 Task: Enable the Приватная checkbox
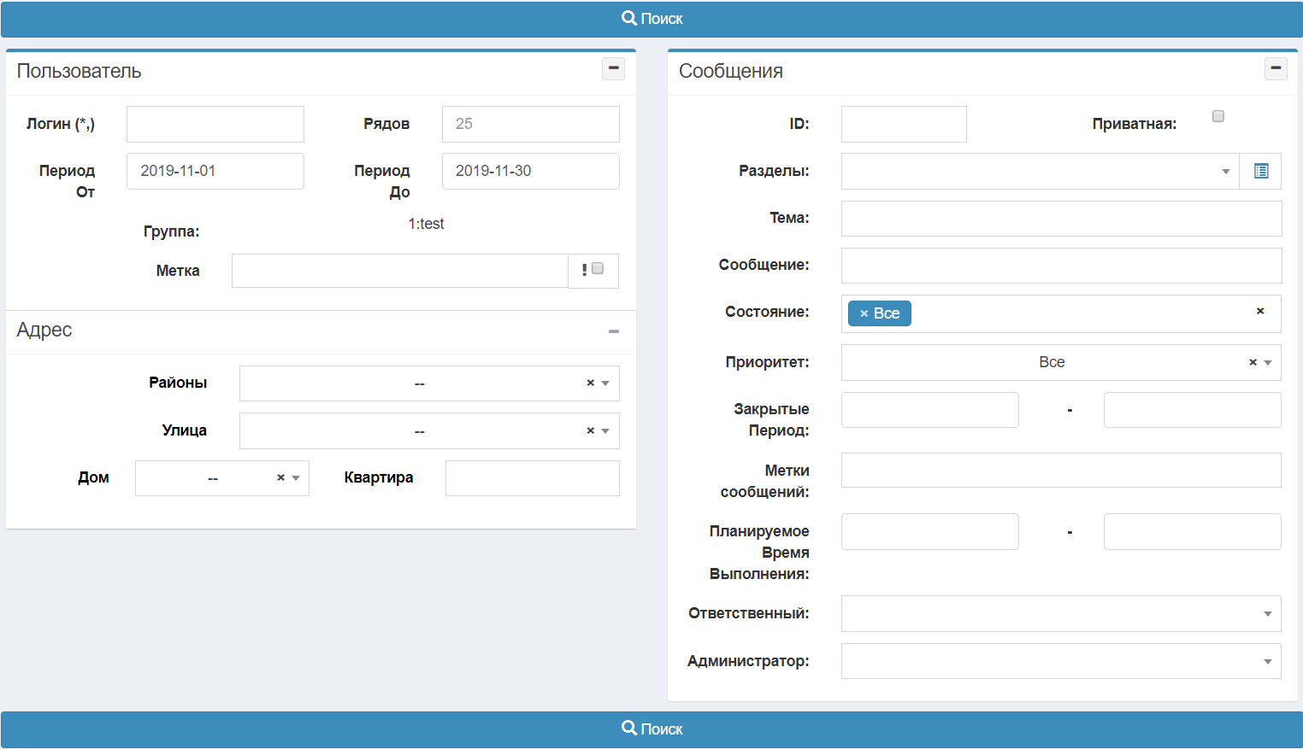[1218, 116]
